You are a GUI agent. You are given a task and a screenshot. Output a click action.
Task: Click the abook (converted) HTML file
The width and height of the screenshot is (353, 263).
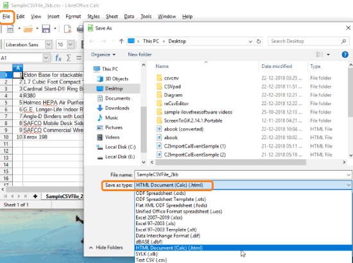coord(184,129)
